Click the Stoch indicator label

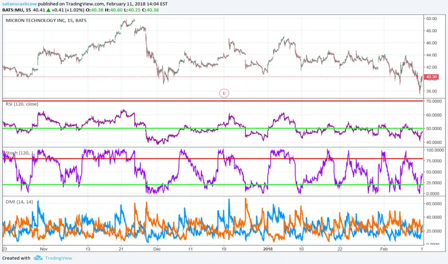(22, 153)
